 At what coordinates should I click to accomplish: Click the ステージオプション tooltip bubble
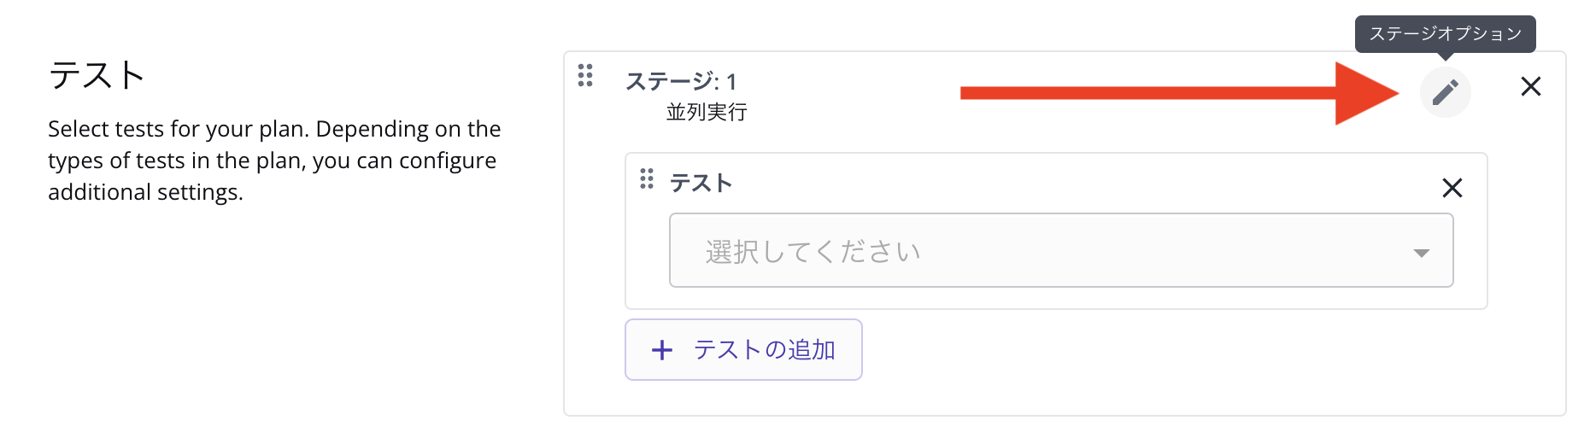[1445, 34]
